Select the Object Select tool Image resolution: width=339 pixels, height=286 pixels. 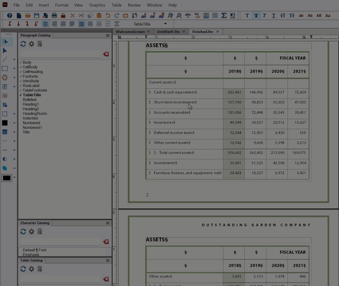click(4, 51)
